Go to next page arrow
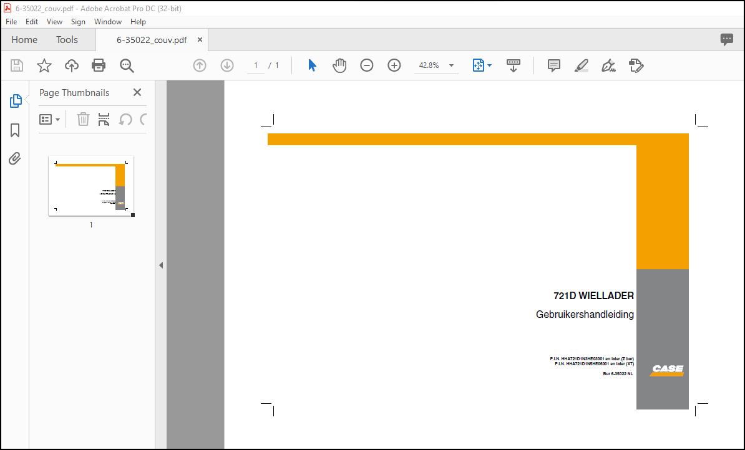The image size is (745, 450). 227,65
